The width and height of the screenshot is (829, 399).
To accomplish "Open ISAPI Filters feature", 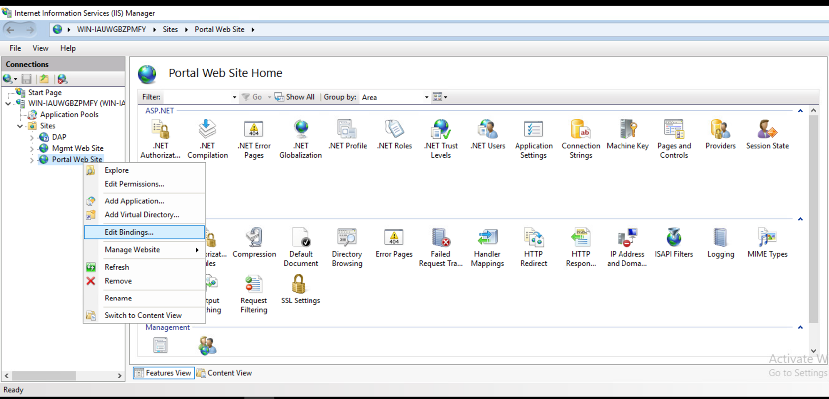I will (674, 243).
